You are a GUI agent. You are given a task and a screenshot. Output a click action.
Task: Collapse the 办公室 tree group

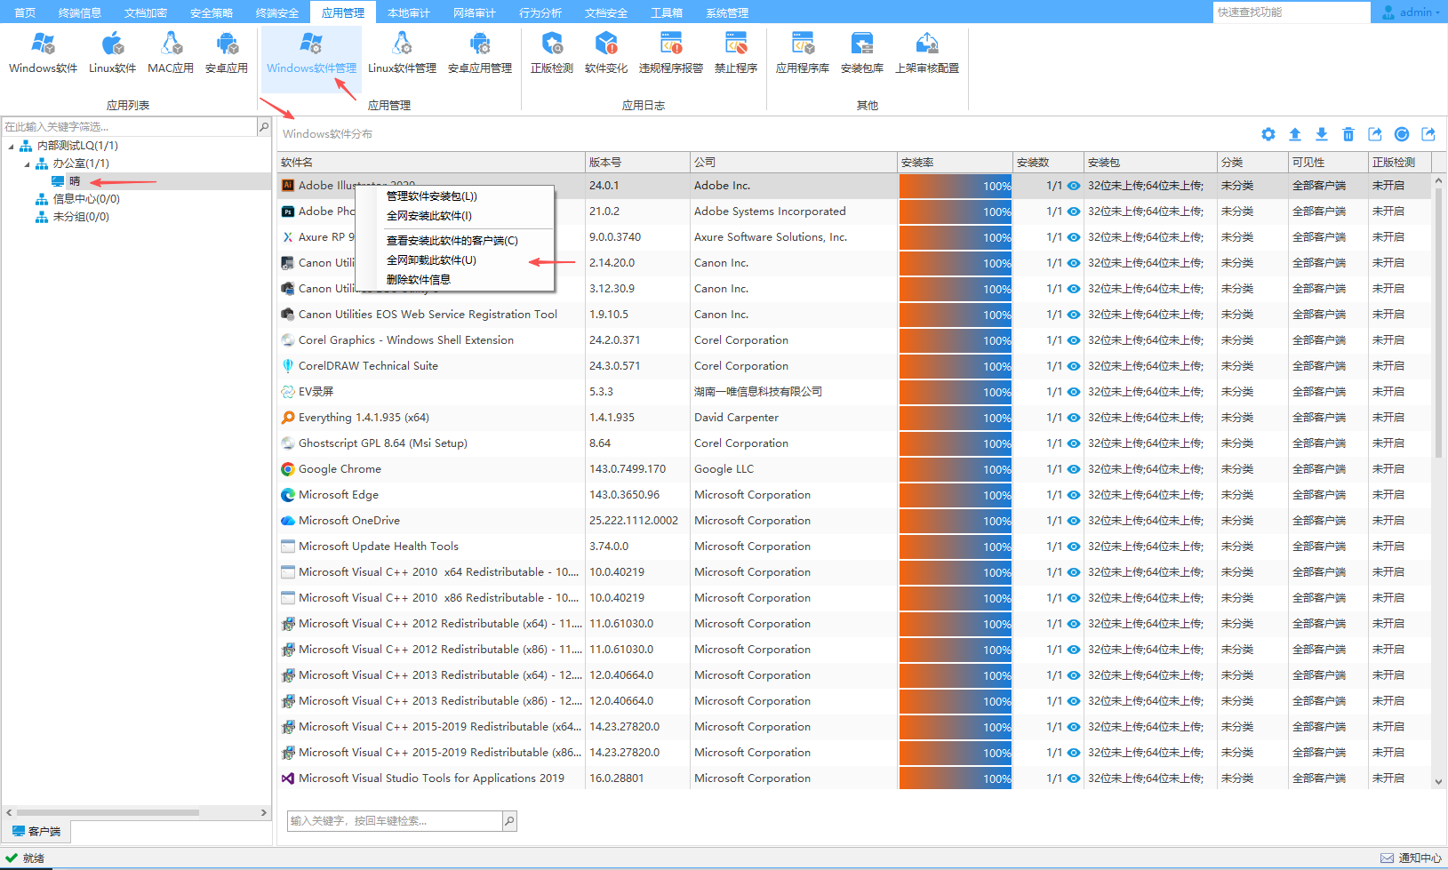pyautogui.click(x=27, y=164)
